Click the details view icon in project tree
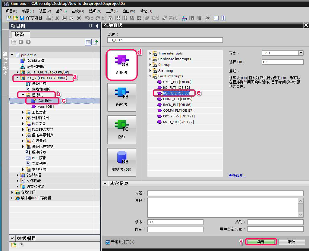 click(x=88, y=42)
